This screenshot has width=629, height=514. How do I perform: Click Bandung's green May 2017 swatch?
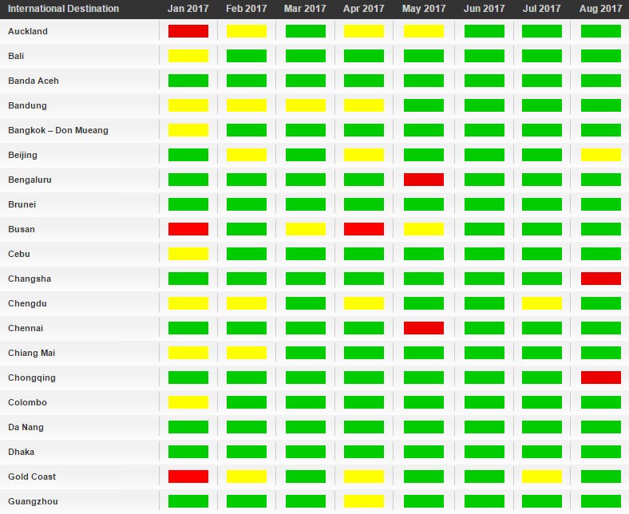(x=424, y=105)
